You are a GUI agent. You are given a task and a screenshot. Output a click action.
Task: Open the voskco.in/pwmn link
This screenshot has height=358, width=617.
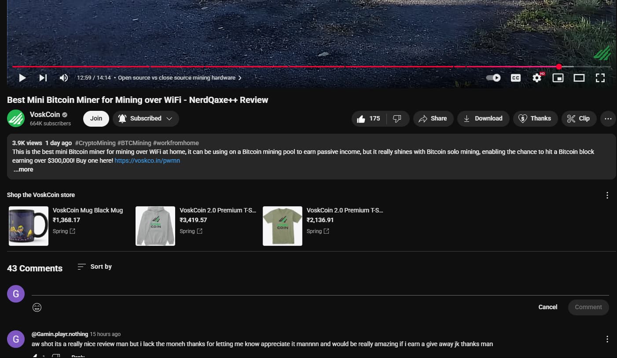click(147, 161)
